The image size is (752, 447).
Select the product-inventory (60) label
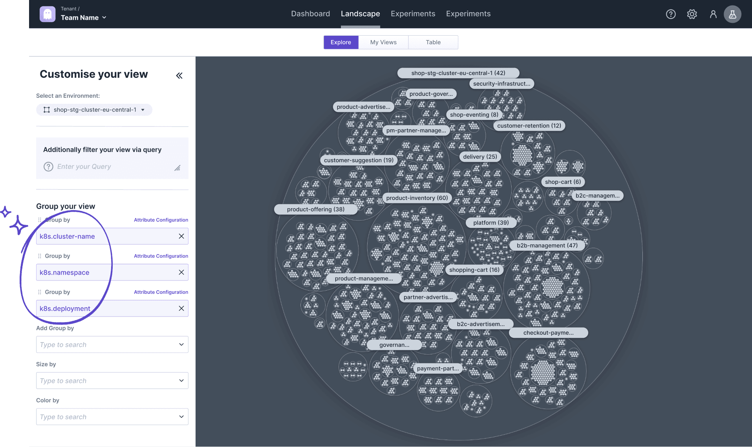tap(417, 198)
